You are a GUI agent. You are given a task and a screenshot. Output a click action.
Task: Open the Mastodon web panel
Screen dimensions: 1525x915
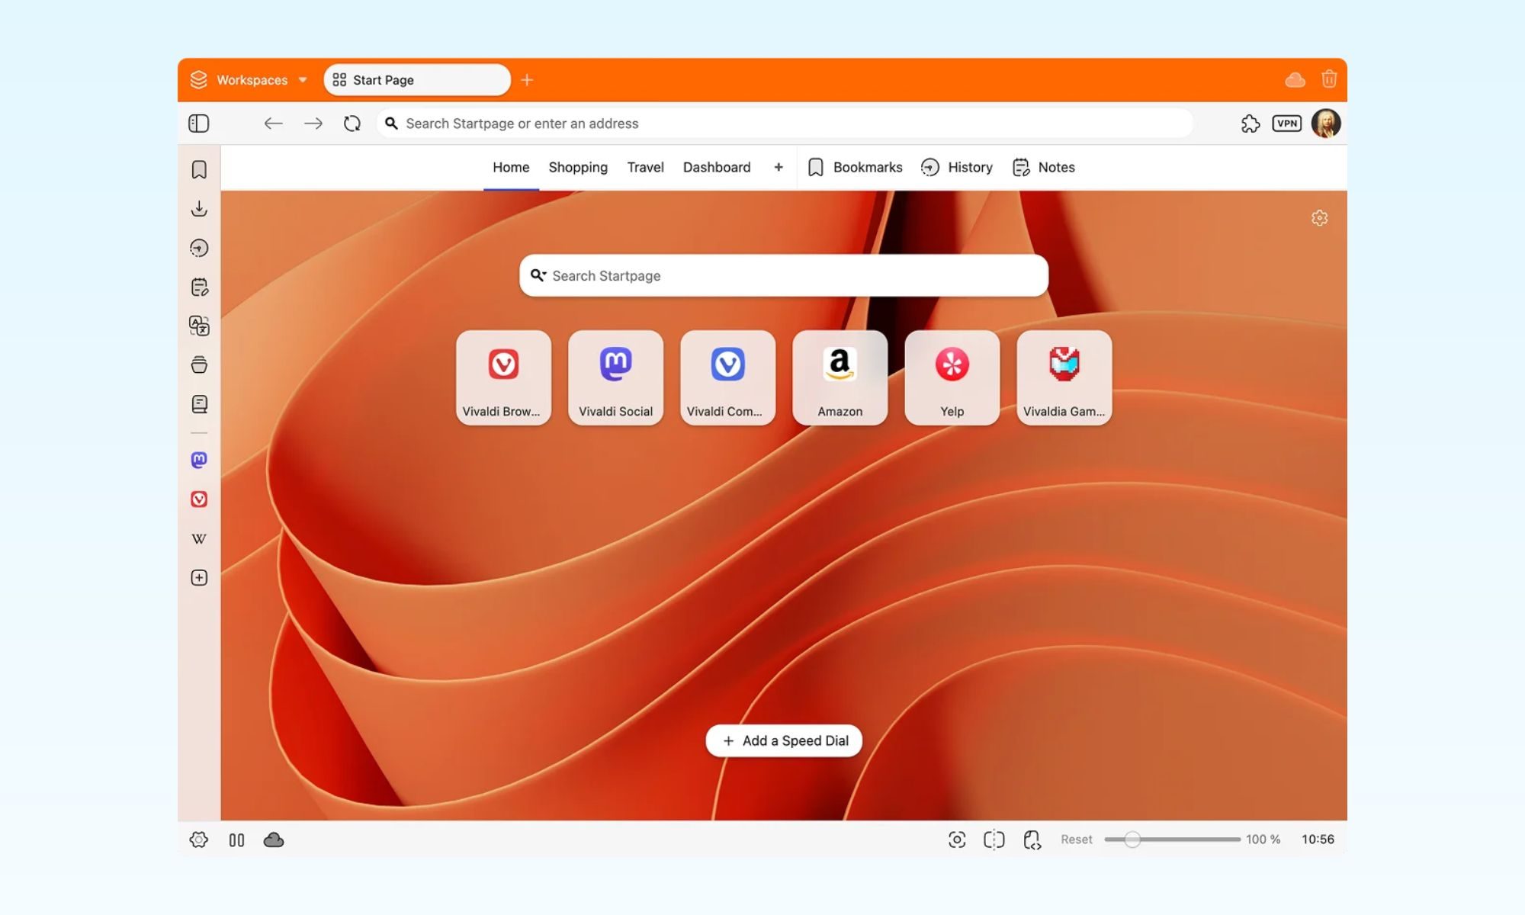[x=199, y=460]
